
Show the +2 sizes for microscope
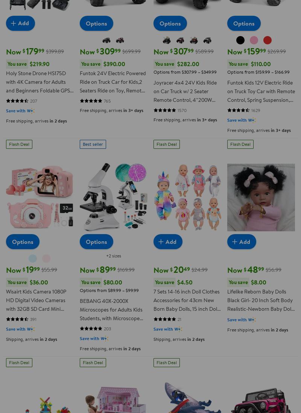click(x=114, y=256)
